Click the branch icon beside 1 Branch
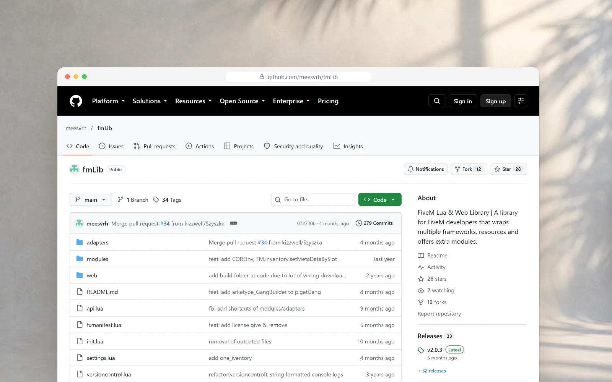Image resolution: width=612 pixels, height=382 pixels. [120, 199]
